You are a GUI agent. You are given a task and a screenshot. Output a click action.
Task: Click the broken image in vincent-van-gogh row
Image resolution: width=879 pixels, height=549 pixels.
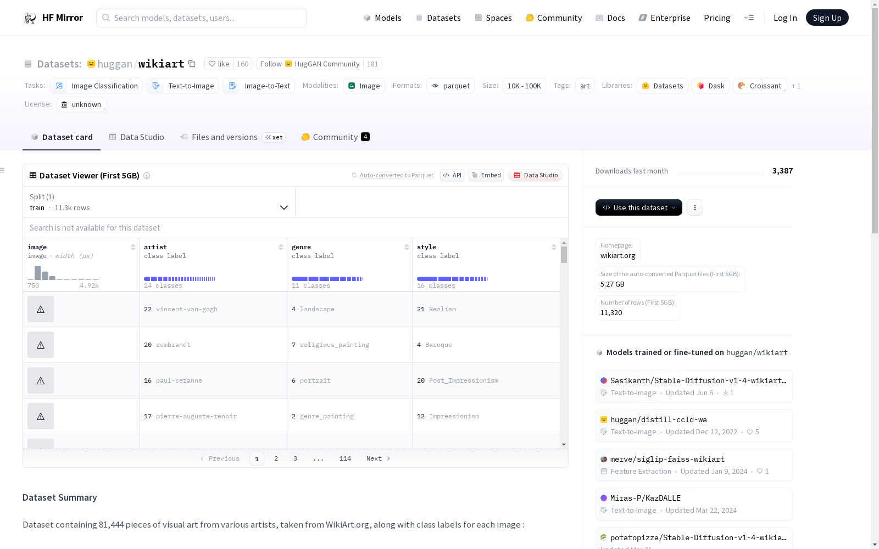point(41,309)
